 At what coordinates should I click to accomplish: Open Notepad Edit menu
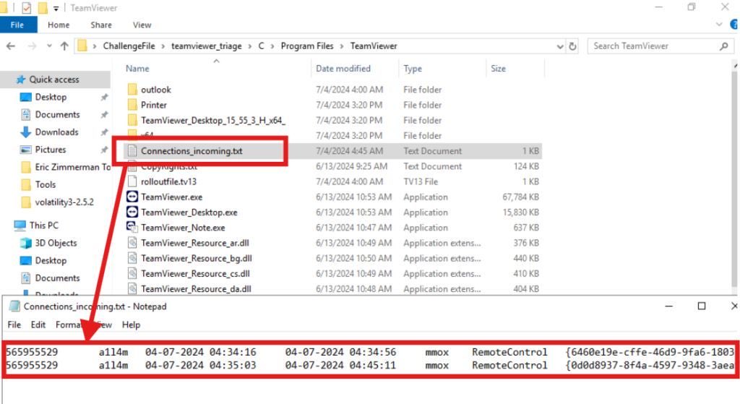click(x=38, y=325)
